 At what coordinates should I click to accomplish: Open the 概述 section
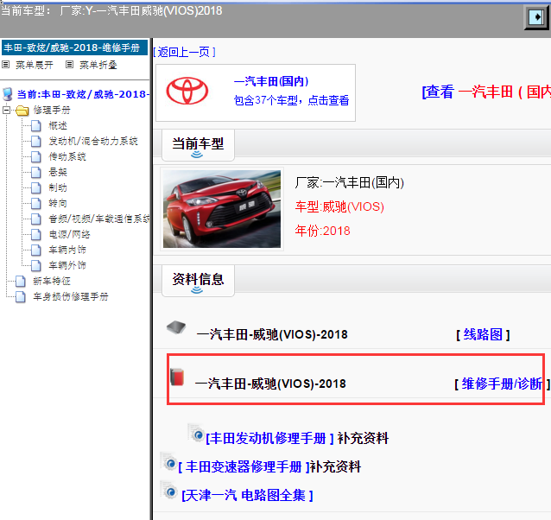[x=58, y=125]
